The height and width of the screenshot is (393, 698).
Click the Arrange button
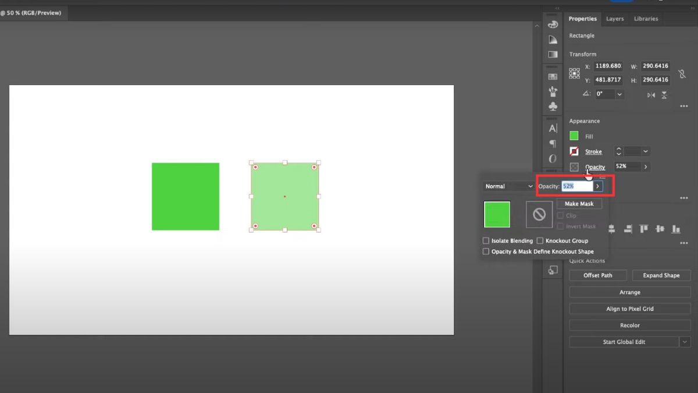630,292
